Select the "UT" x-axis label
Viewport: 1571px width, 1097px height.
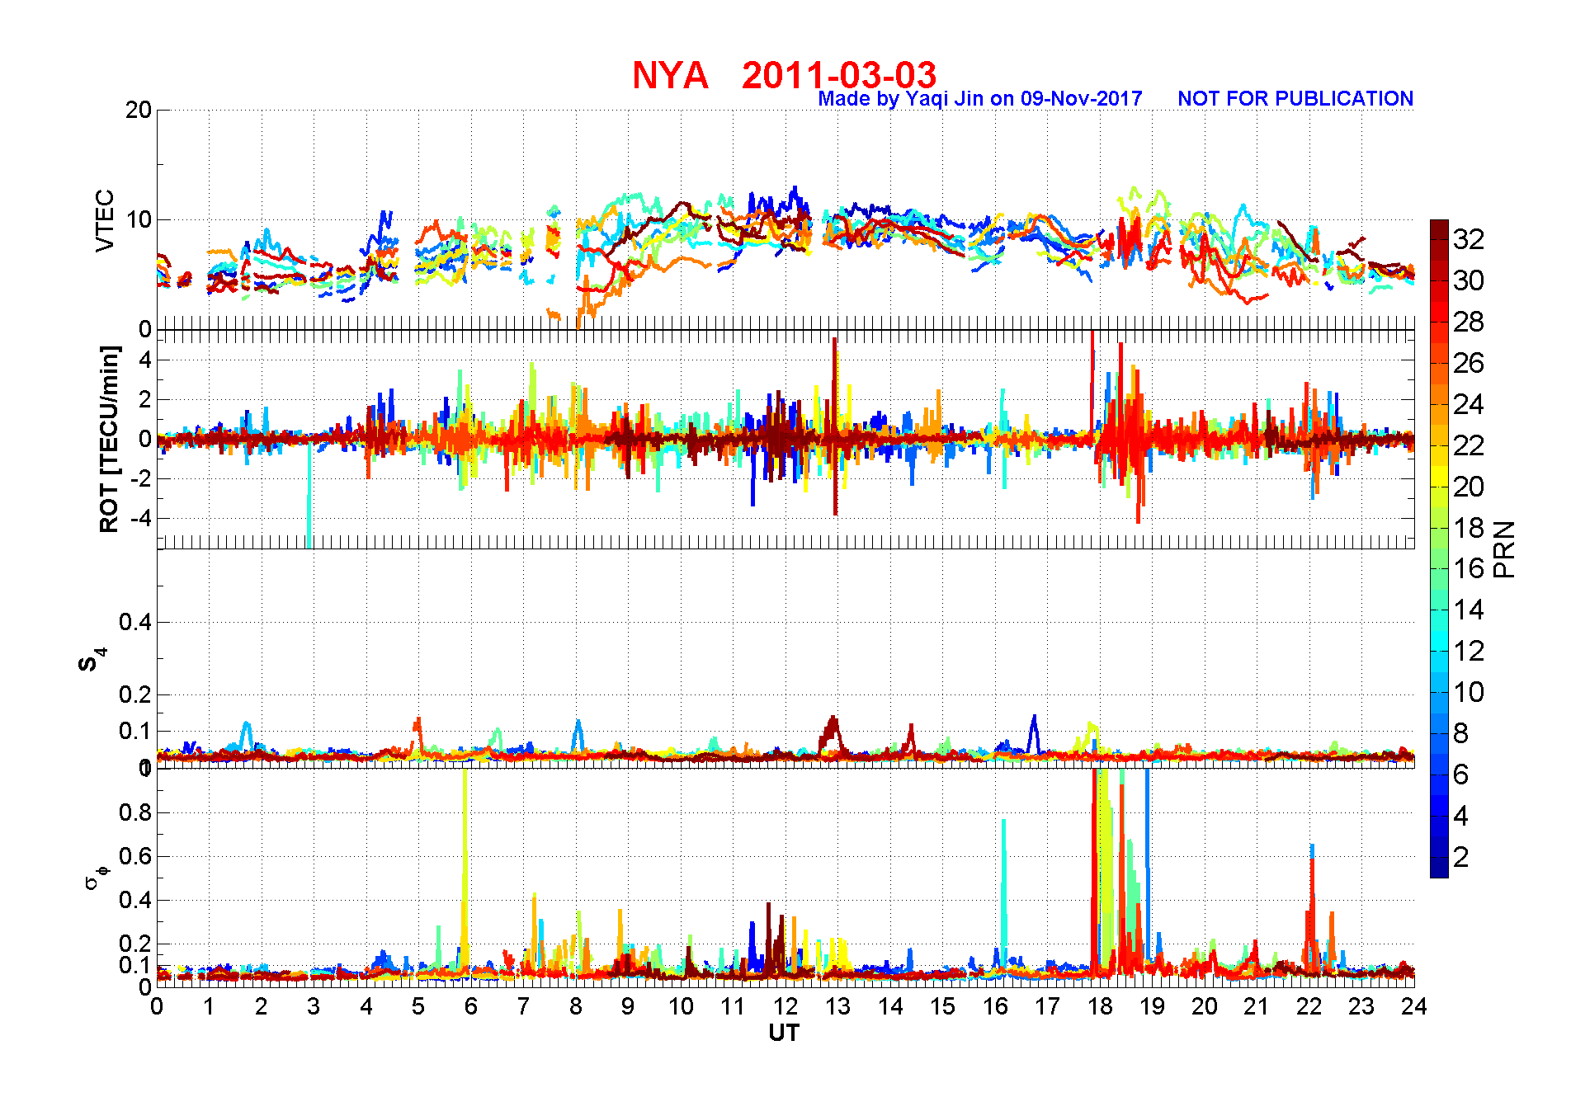(784, 1033)
